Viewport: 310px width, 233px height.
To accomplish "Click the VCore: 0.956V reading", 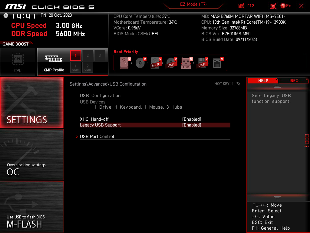I will click(127, 28).
